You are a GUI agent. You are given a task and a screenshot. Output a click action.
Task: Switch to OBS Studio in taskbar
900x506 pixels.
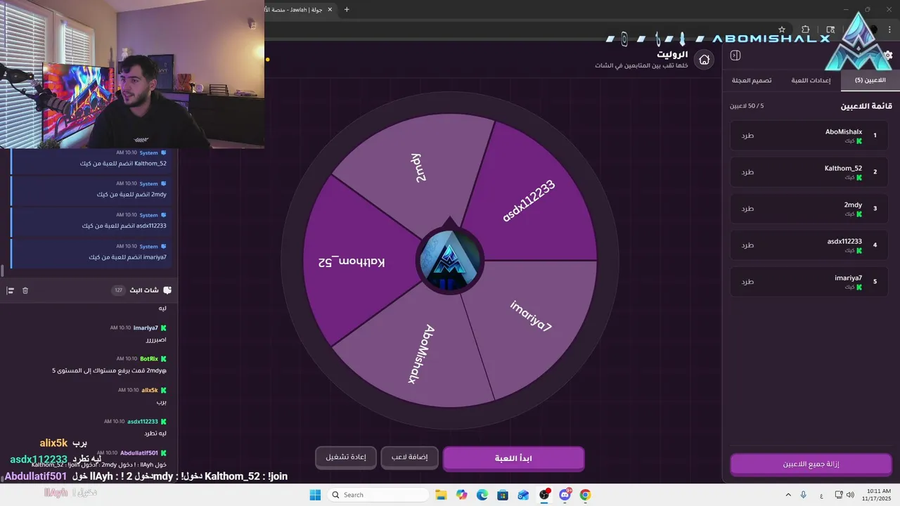coord(544,495)
